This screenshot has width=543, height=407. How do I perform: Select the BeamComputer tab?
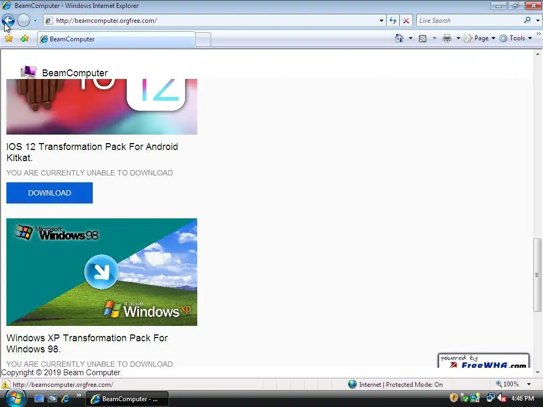pyautogui.click(x=116, y=39)
